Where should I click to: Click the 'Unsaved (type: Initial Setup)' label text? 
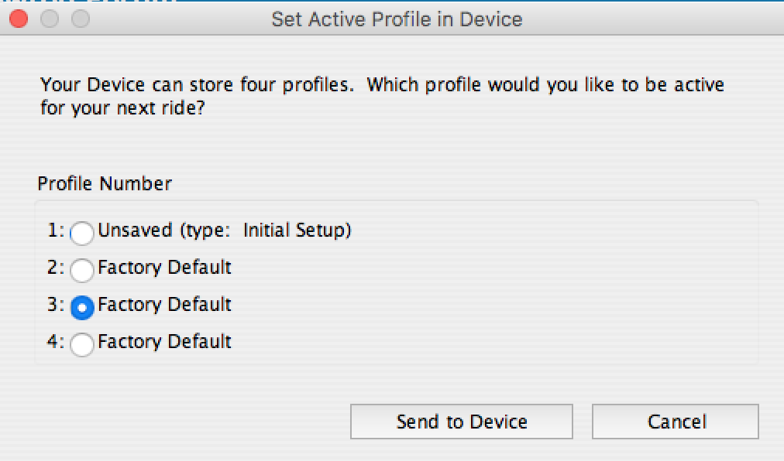(225, 230)
